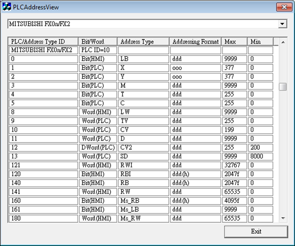
Task: Click the ID cell 121
Action: pos(43,165)
